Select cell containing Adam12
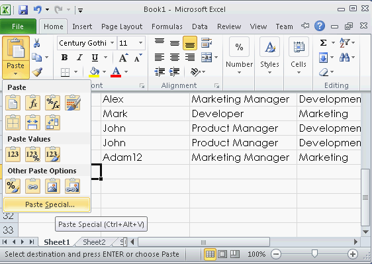Viewport: 372px width, 264px height. point(145,157)
